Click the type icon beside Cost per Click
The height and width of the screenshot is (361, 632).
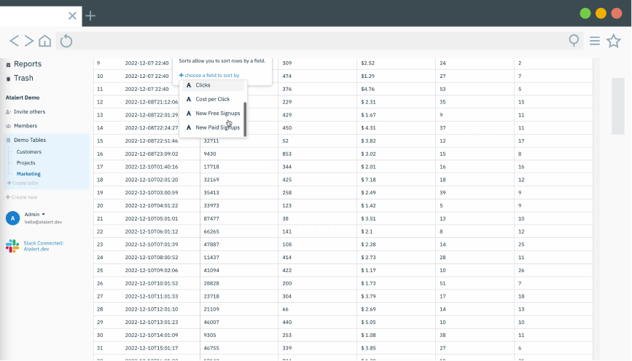189,99
